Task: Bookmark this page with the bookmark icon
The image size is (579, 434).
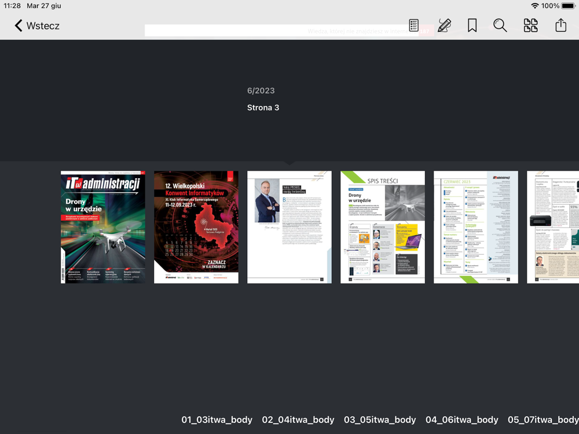Action: point(472,25)
